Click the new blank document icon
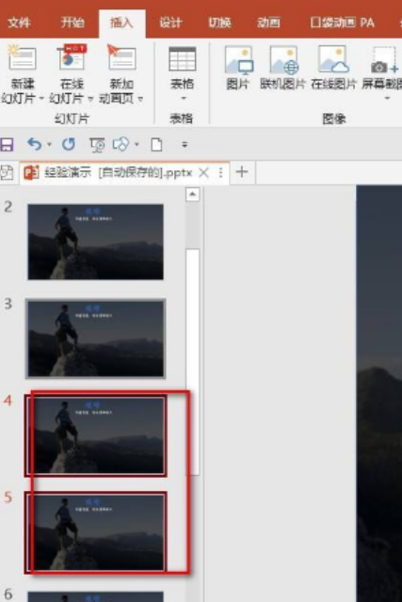 [x=156, y=145]
